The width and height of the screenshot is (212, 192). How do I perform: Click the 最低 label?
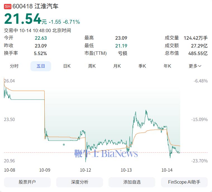pos(89,46)
